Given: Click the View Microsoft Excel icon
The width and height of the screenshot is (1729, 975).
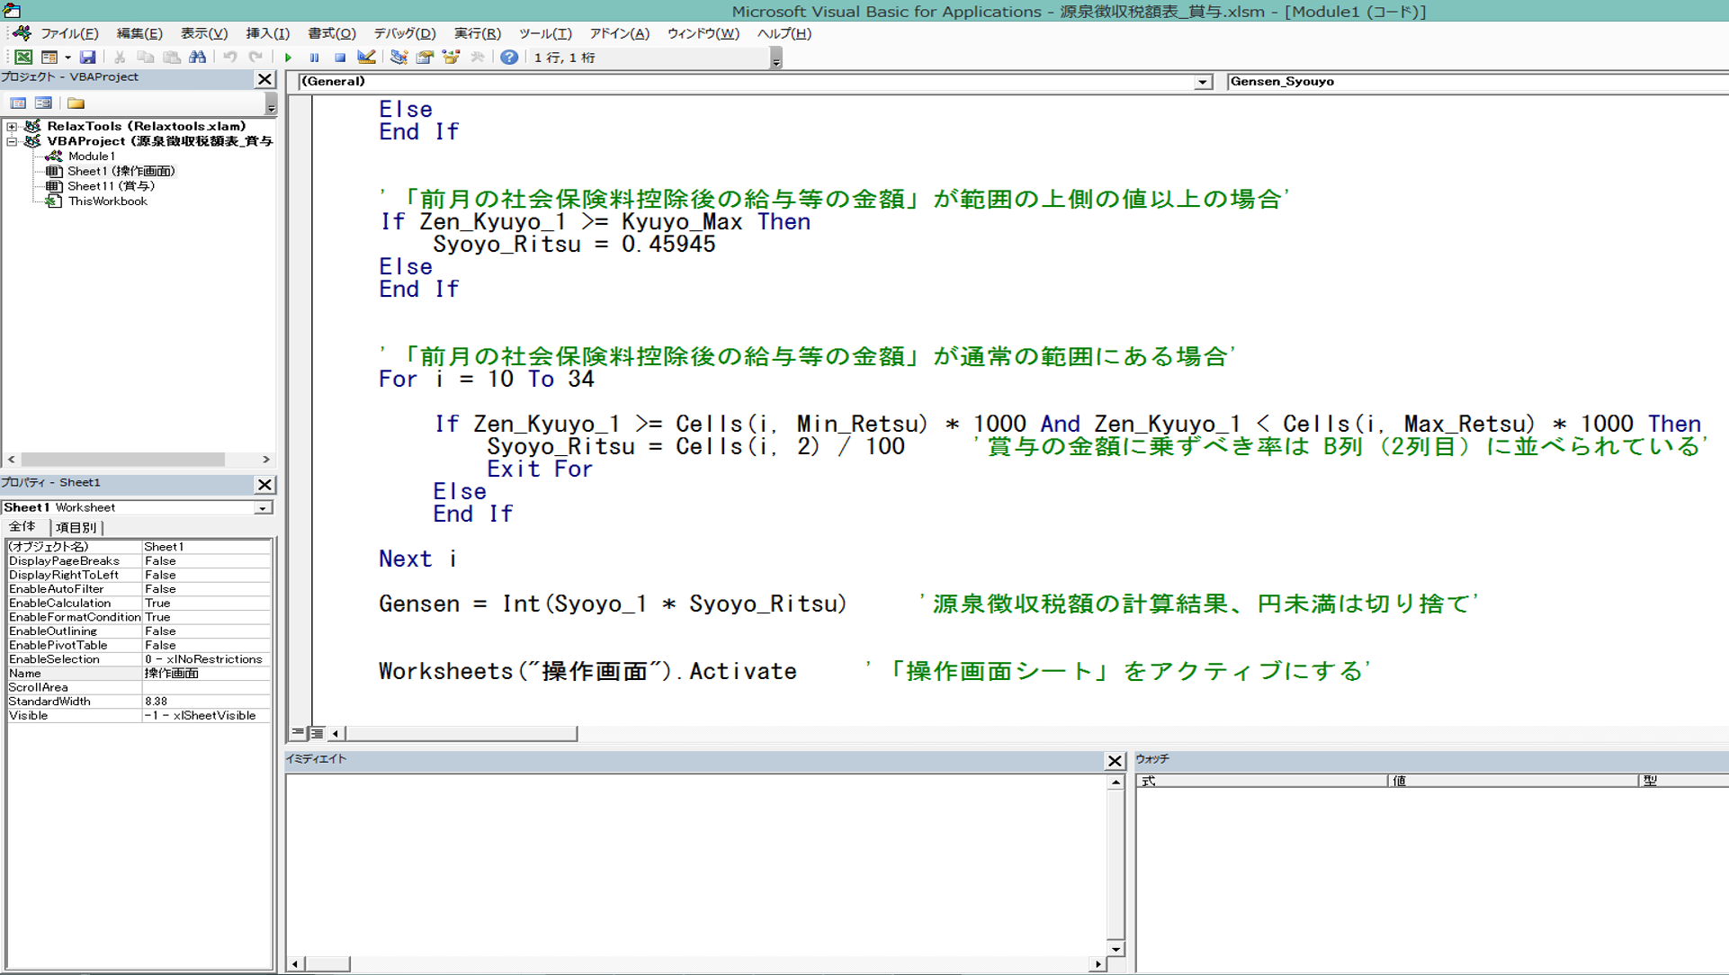Looking at the screenshot, I should tap(22, 57).
